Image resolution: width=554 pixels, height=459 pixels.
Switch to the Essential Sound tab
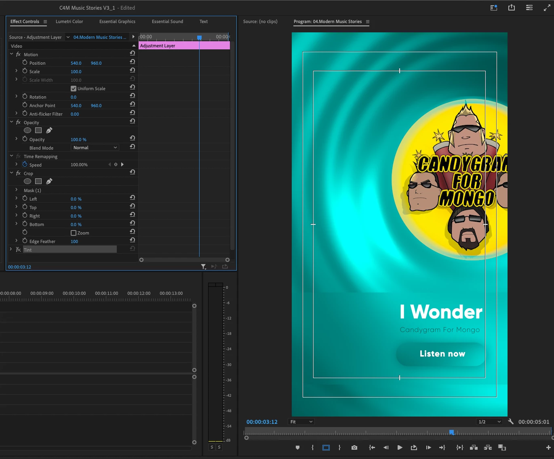click(167, 21)
